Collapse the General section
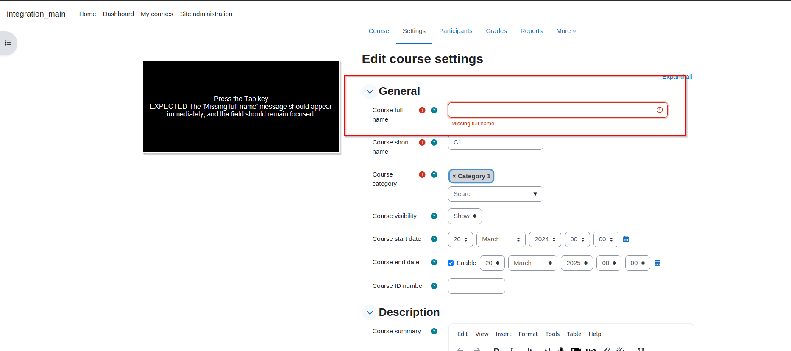 click(x=370, y=91)
